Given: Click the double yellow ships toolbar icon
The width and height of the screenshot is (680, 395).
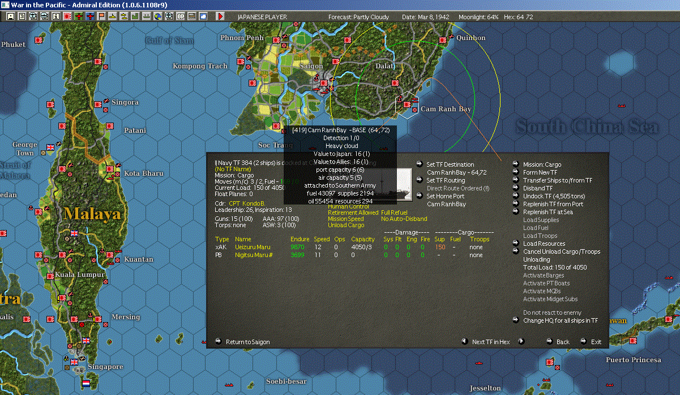Looking at the screenshot, I should point(124,16).
